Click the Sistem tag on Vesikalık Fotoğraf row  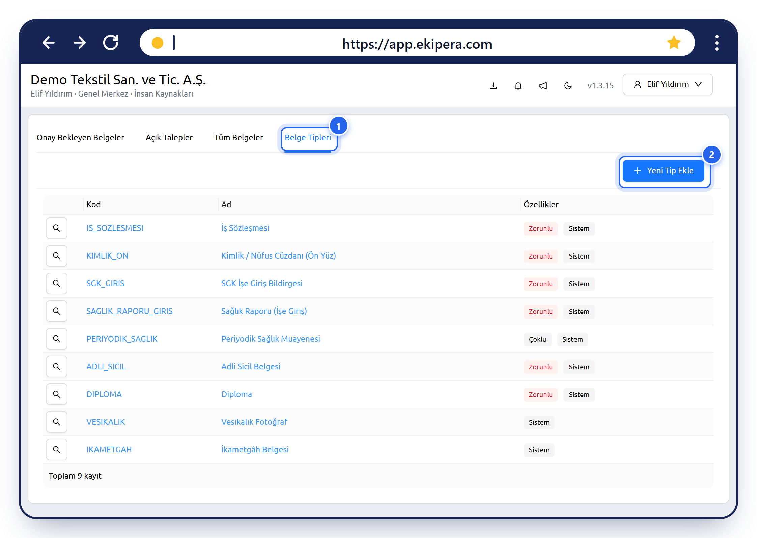coord(539,422)
